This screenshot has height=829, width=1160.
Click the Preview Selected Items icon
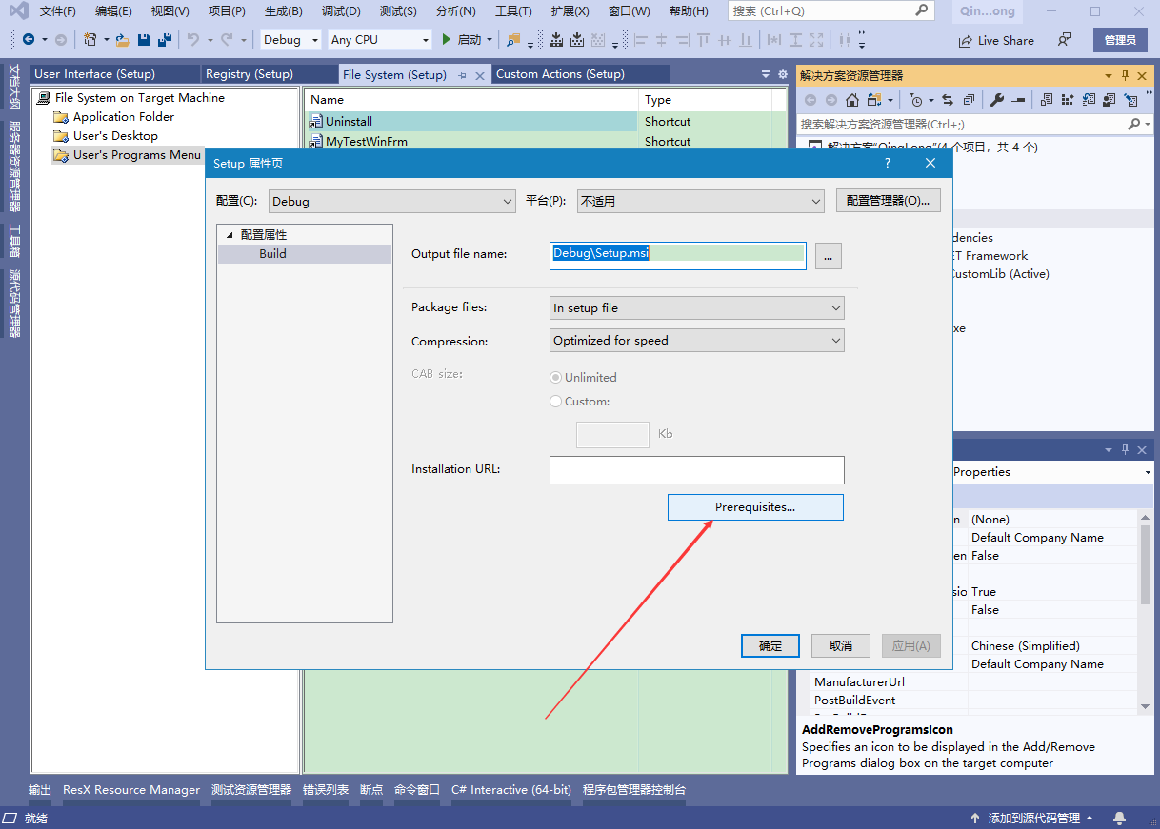click(1018, 100)
